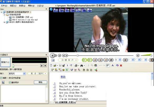The width and height of the screenshot is (154, 107).
Task: Click the Save As disk icon
Action: 64,65
